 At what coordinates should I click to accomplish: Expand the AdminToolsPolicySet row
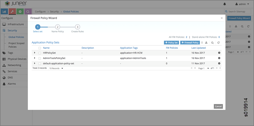35,58
